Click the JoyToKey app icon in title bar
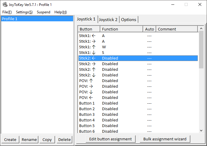Screen dimensions: 207x146 5,4
